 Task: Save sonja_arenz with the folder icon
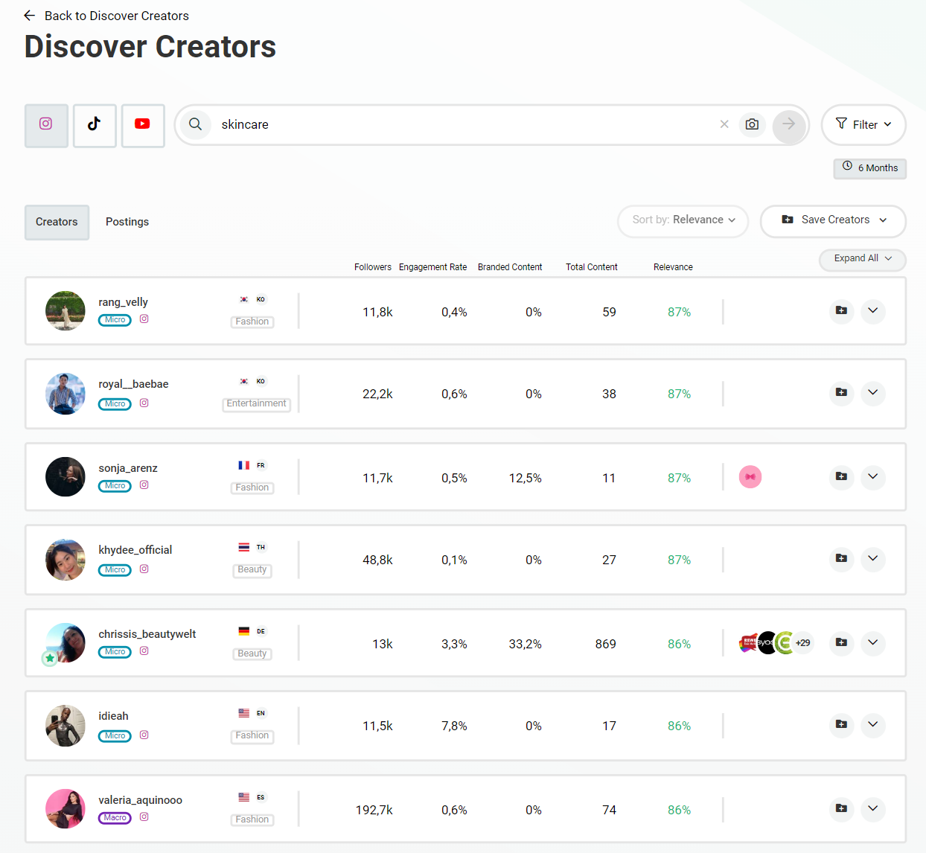pyautogui.click(x=841, y=476)
